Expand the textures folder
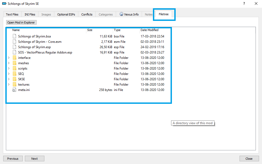Screen dimensions: 262x164 point(9,85)
